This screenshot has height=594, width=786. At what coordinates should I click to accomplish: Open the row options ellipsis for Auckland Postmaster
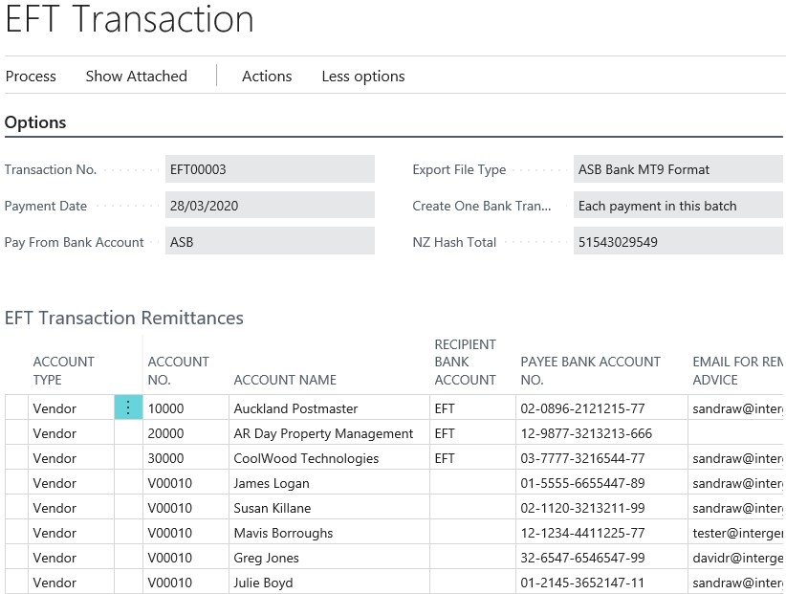pyautogui.click(x=129, y=408)
